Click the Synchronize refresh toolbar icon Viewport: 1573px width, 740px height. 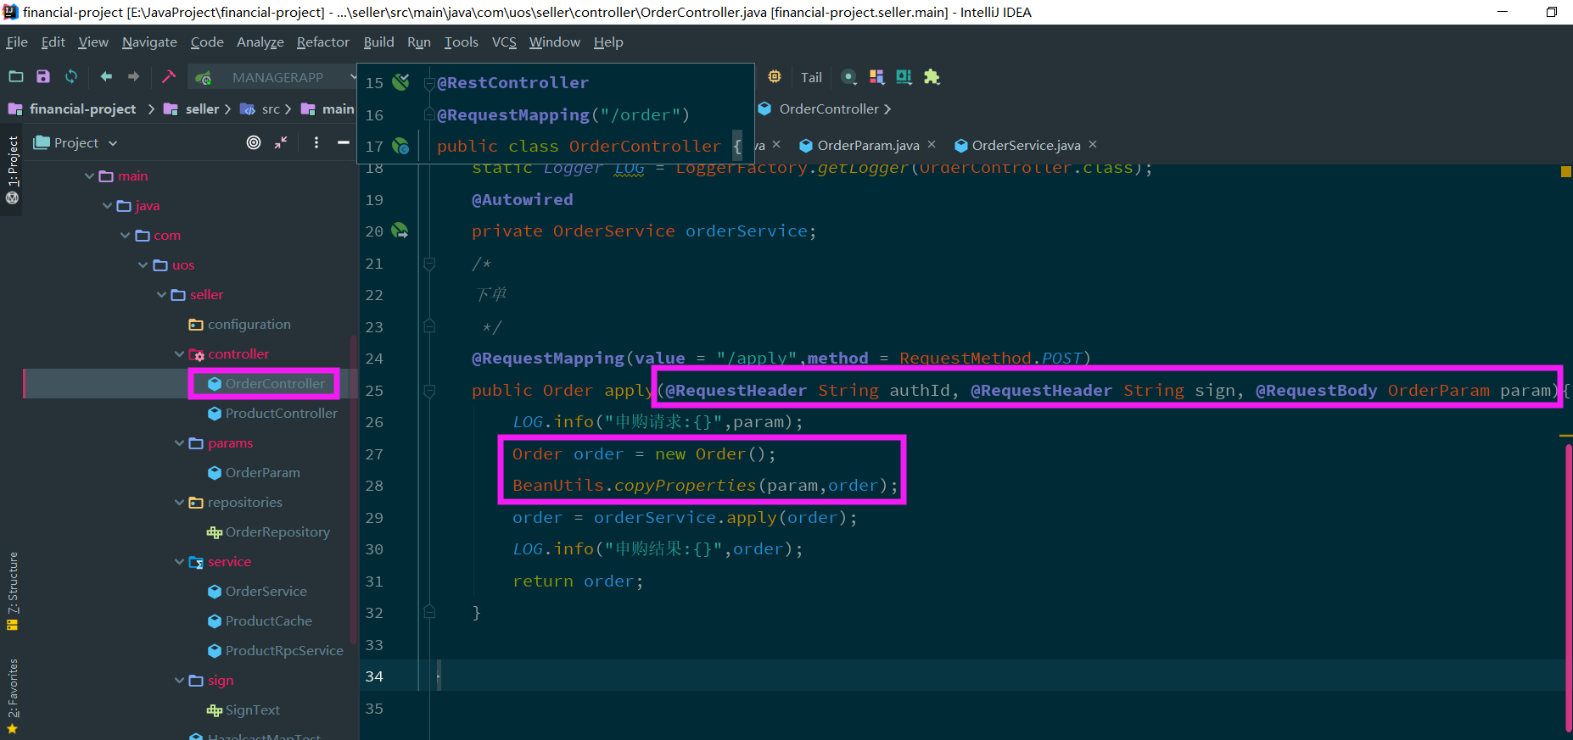point(71,76)
